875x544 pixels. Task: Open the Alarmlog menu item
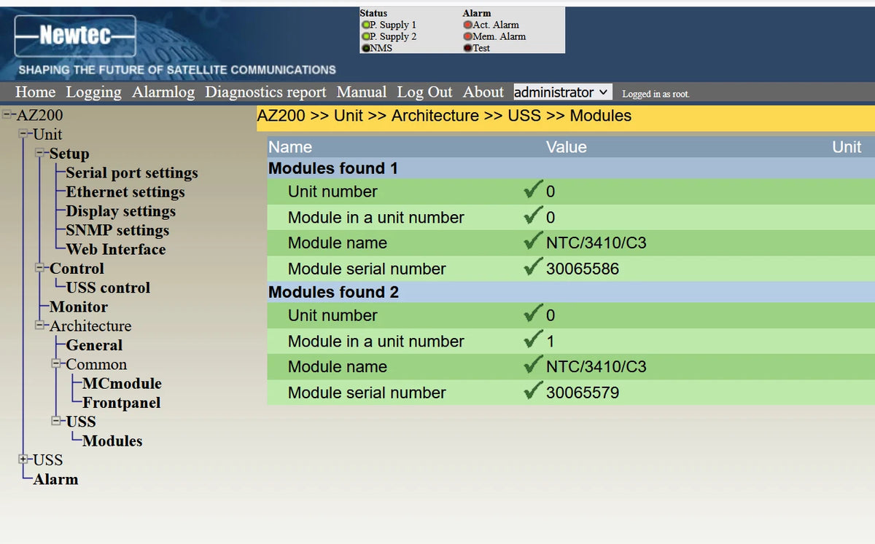point(163,92)
